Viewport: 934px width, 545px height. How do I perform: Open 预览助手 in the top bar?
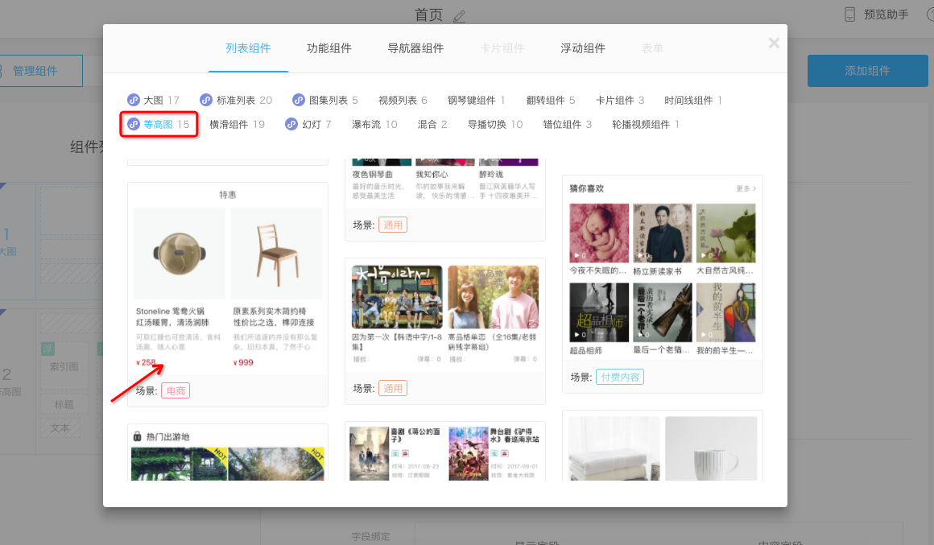click(877, 14)
